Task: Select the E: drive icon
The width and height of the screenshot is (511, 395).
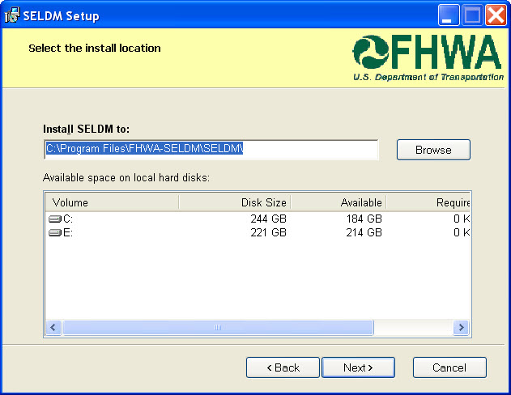Action: pyautogui.click(x=55, y=233)
